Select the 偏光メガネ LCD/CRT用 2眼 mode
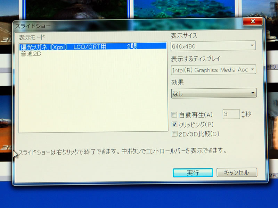 point(93,46)
